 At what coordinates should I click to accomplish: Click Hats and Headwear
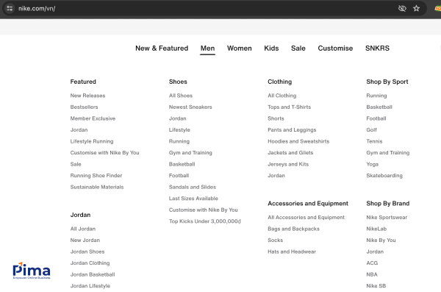point(292,252)
